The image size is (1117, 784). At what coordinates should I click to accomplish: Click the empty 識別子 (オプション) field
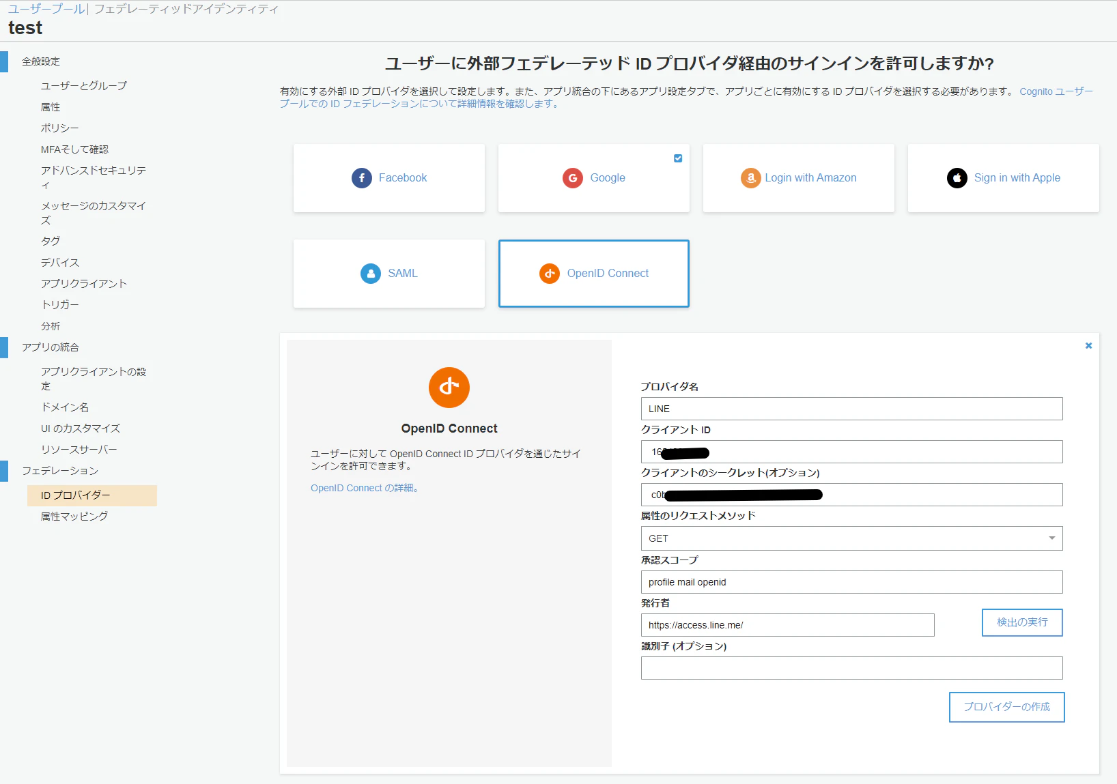(852, 668)
